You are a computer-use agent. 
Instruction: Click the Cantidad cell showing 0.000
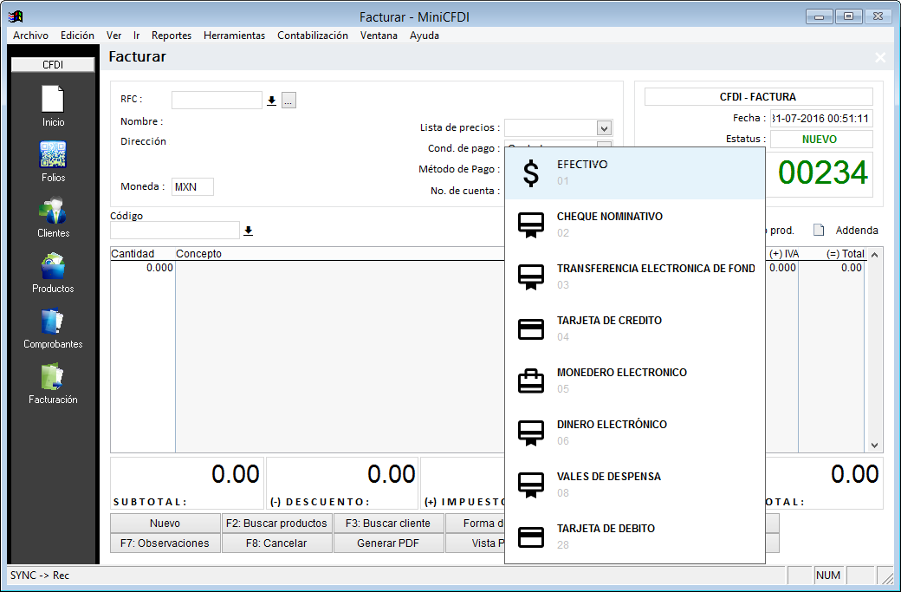click(142, 268)
